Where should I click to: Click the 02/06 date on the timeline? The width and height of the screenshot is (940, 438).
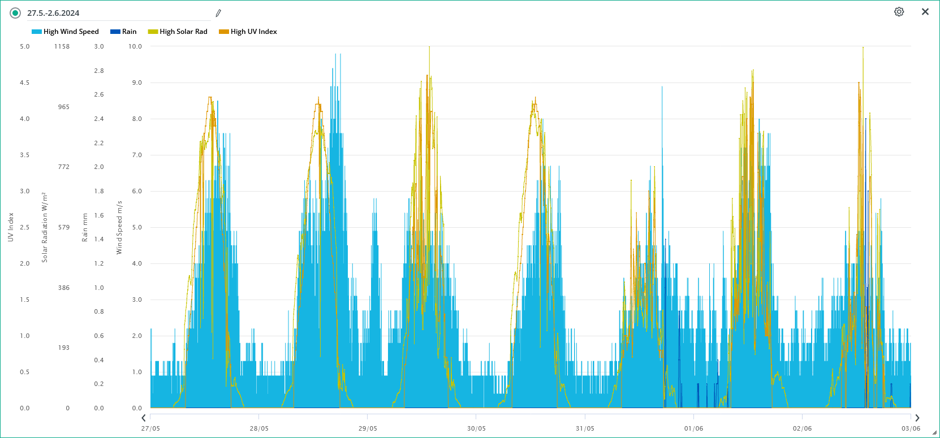point(802,428)
